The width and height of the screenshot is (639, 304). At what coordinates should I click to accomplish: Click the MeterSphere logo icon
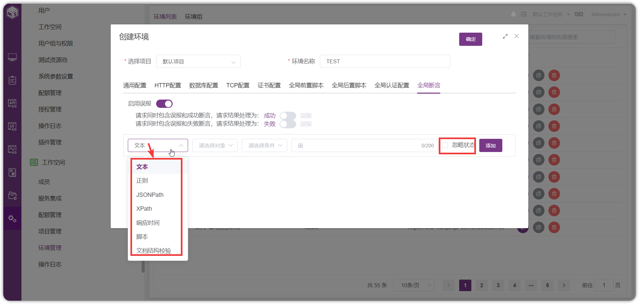(13, 13)
